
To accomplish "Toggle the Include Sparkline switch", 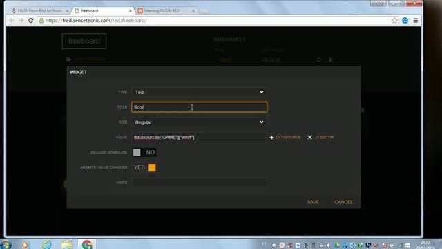I will [144, 152].
